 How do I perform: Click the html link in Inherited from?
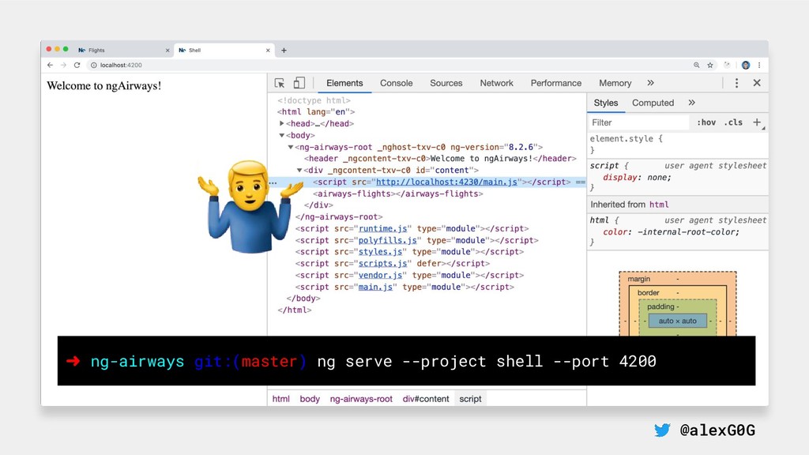(x=659, y=205)
